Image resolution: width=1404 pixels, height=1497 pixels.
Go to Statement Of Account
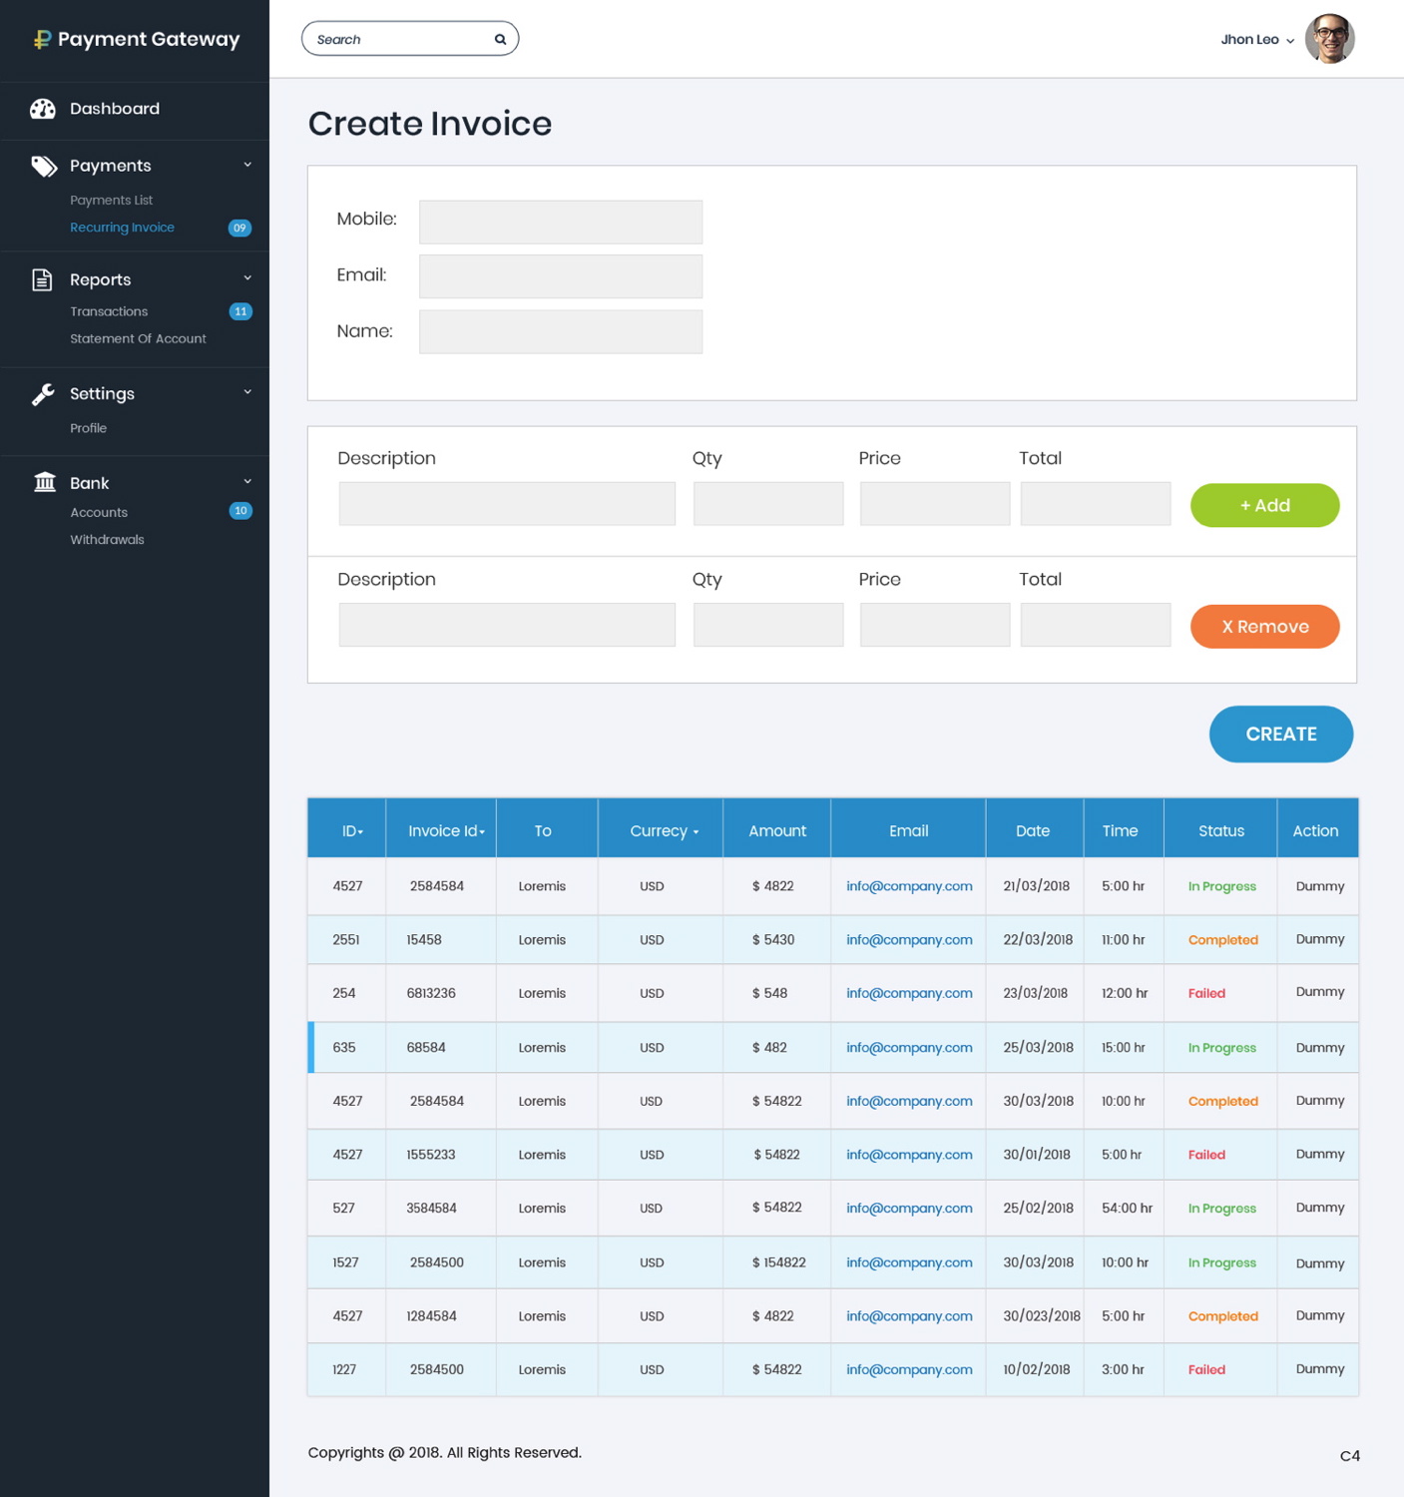pos(138,339)
